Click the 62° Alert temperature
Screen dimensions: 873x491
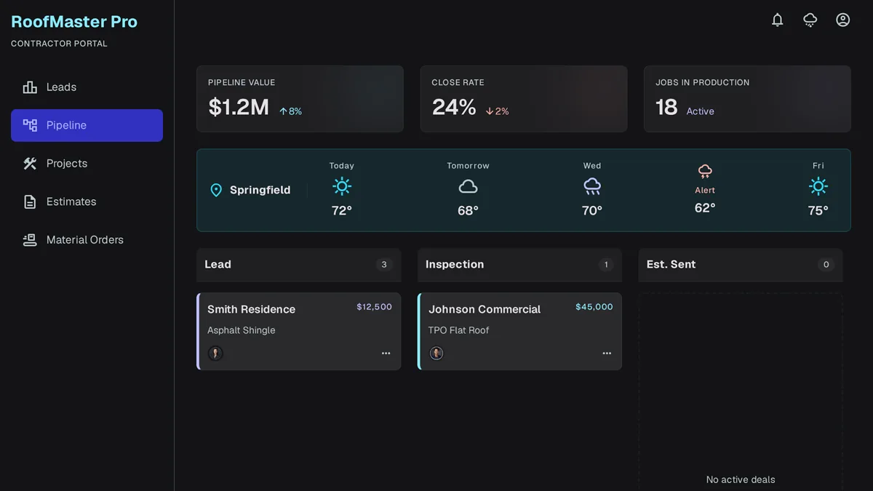pos(705,208)
